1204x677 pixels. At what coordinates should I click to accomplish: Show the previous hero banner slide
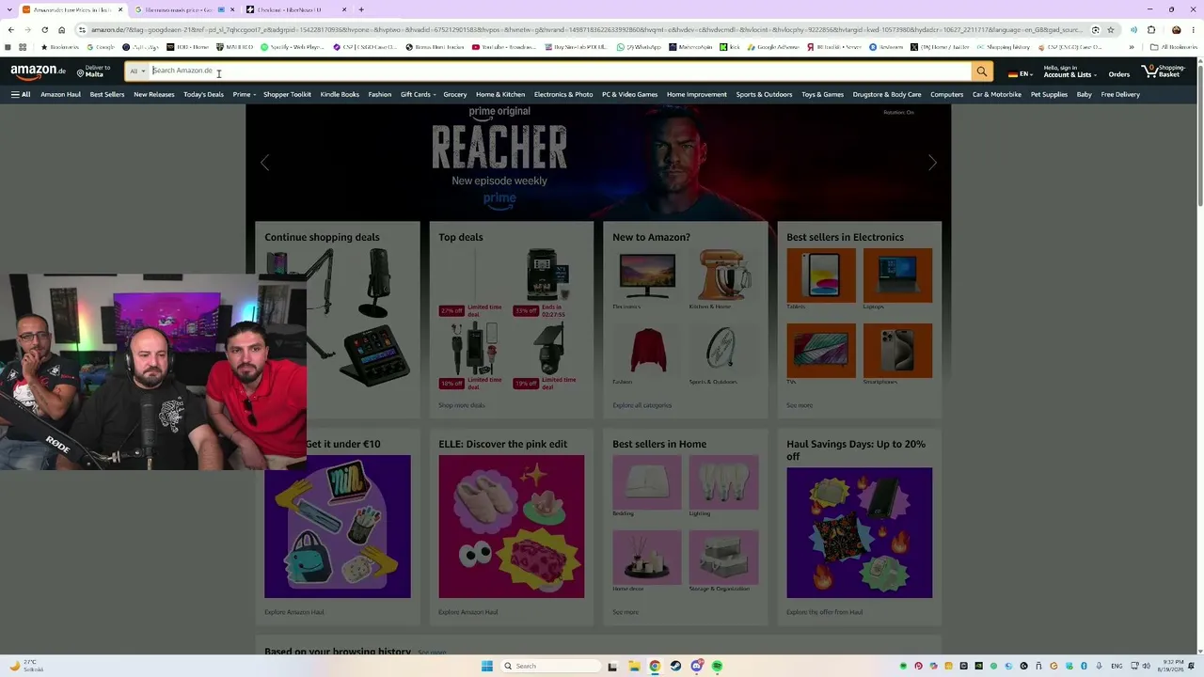(264, 163)
